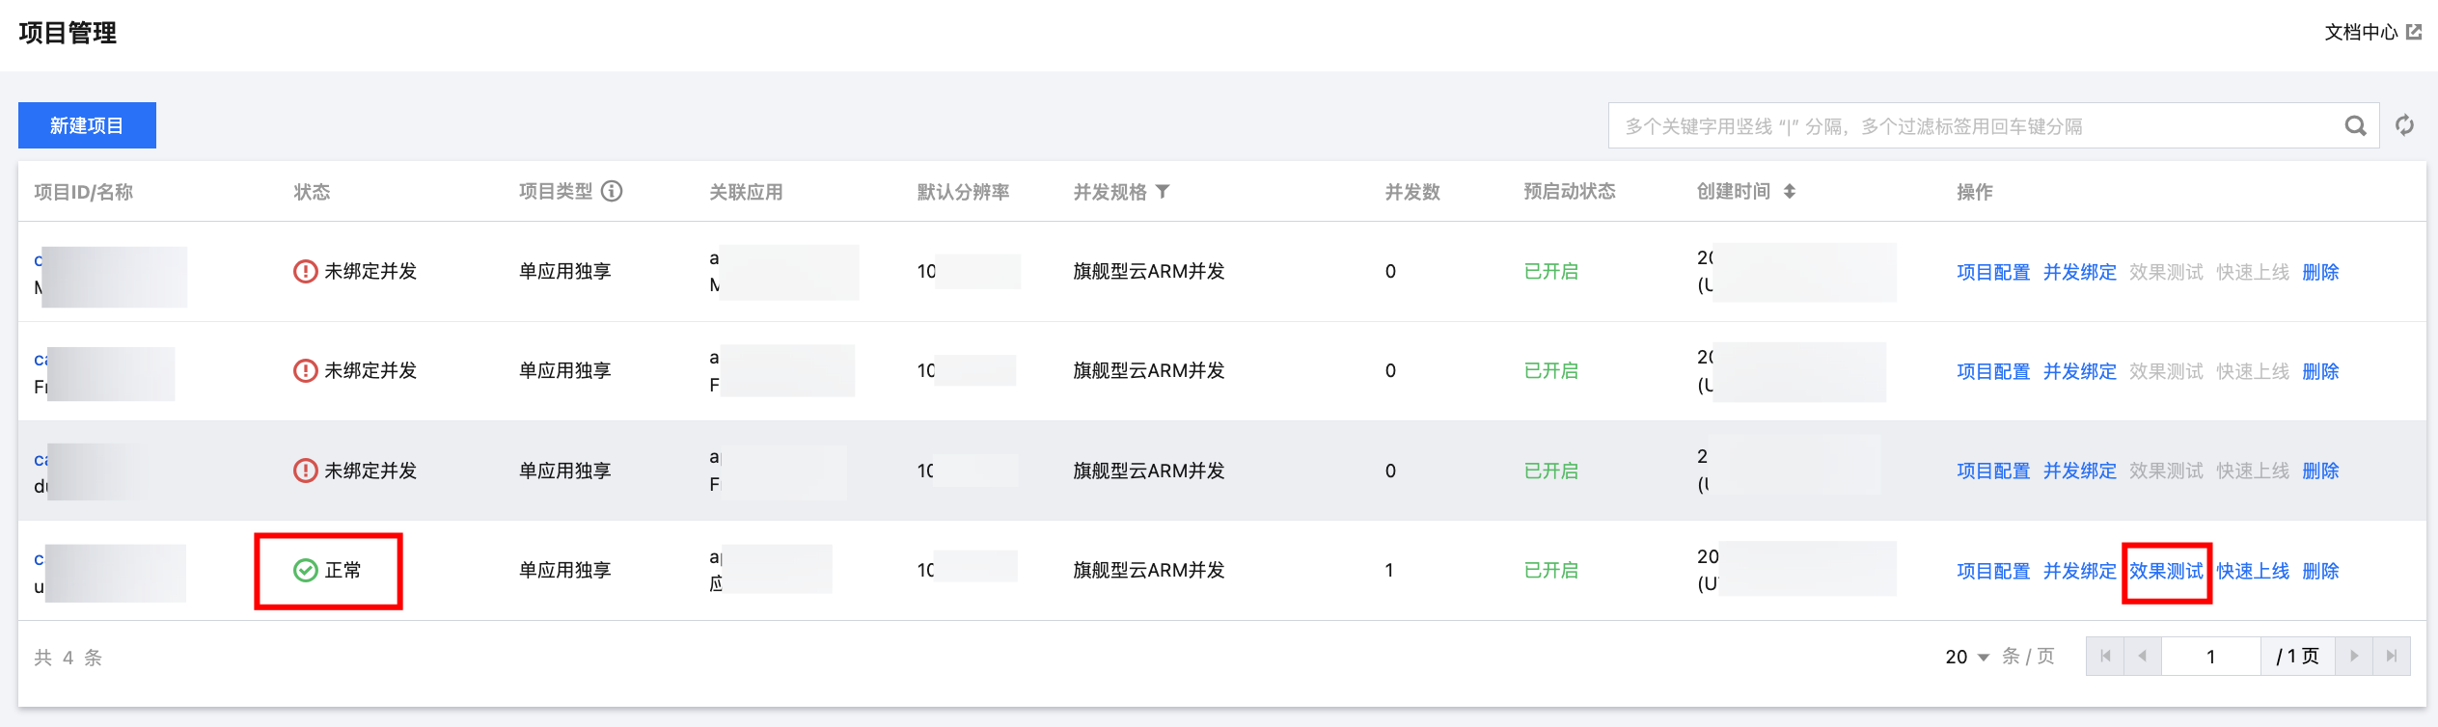The width and height of the screenshot is (2438, 727).
Task: Click the 项目类型 info icon
Action: [612, 191]
